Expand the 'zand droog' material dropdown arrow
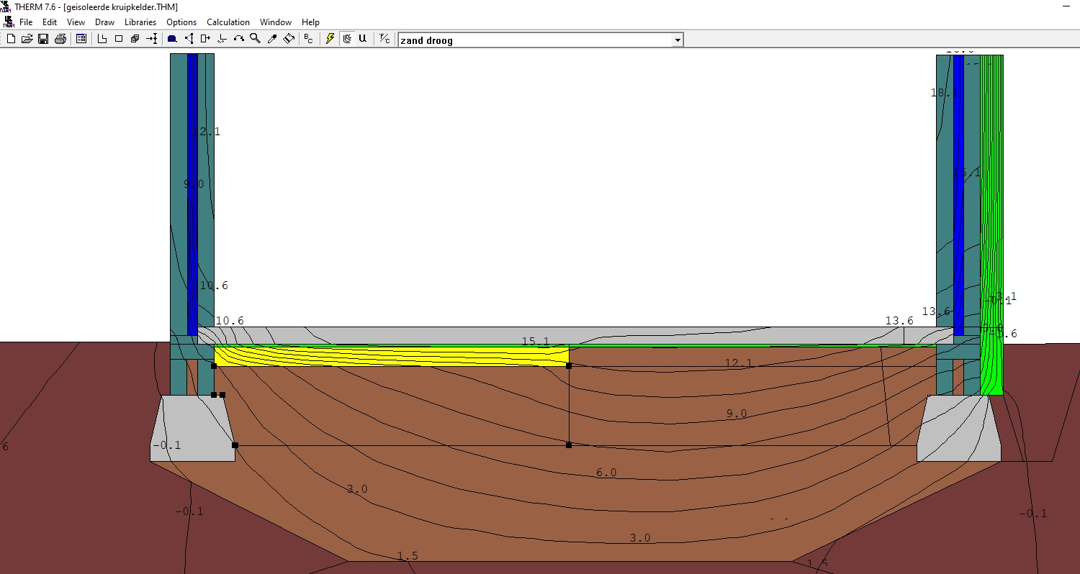Image resolution: width=1080 pixels, height=574 pixels. pos(677,40)
